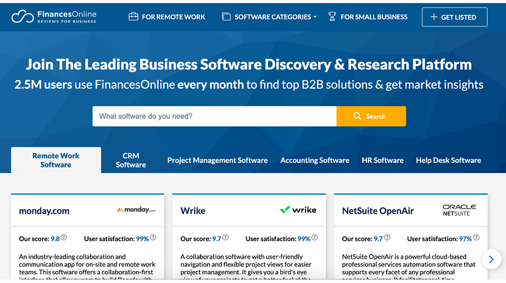Click the Wrike description paragraph
Image resolution: width=506 pixels, height=283 pixels.
(246, 266)
